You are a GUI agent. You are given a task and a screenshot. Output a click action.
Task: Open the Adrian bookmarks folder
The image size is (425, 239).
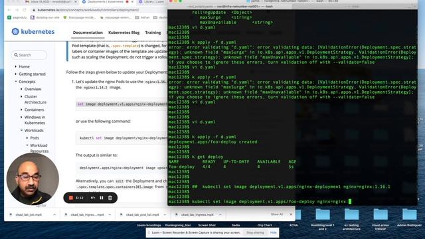pos(142,18)
